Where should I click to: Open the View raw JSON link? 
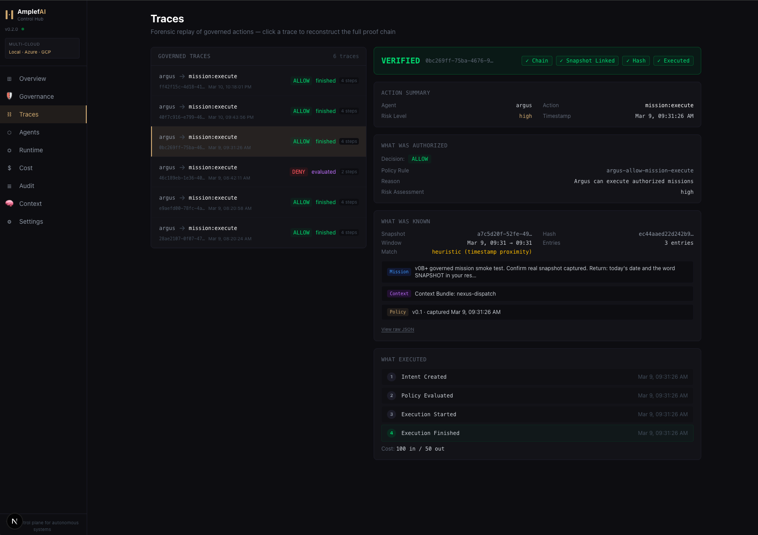click(397, 329)
